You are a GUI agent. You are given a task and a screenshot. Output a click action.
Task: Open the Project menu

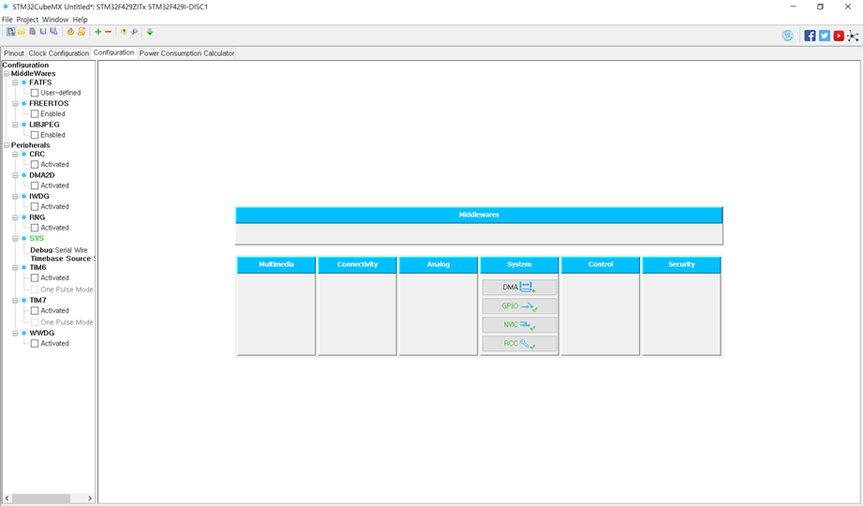click(27, 20)
